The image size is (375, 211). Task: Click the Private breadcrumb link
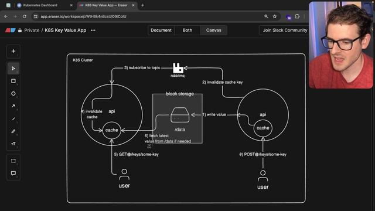tap(32, 30)
